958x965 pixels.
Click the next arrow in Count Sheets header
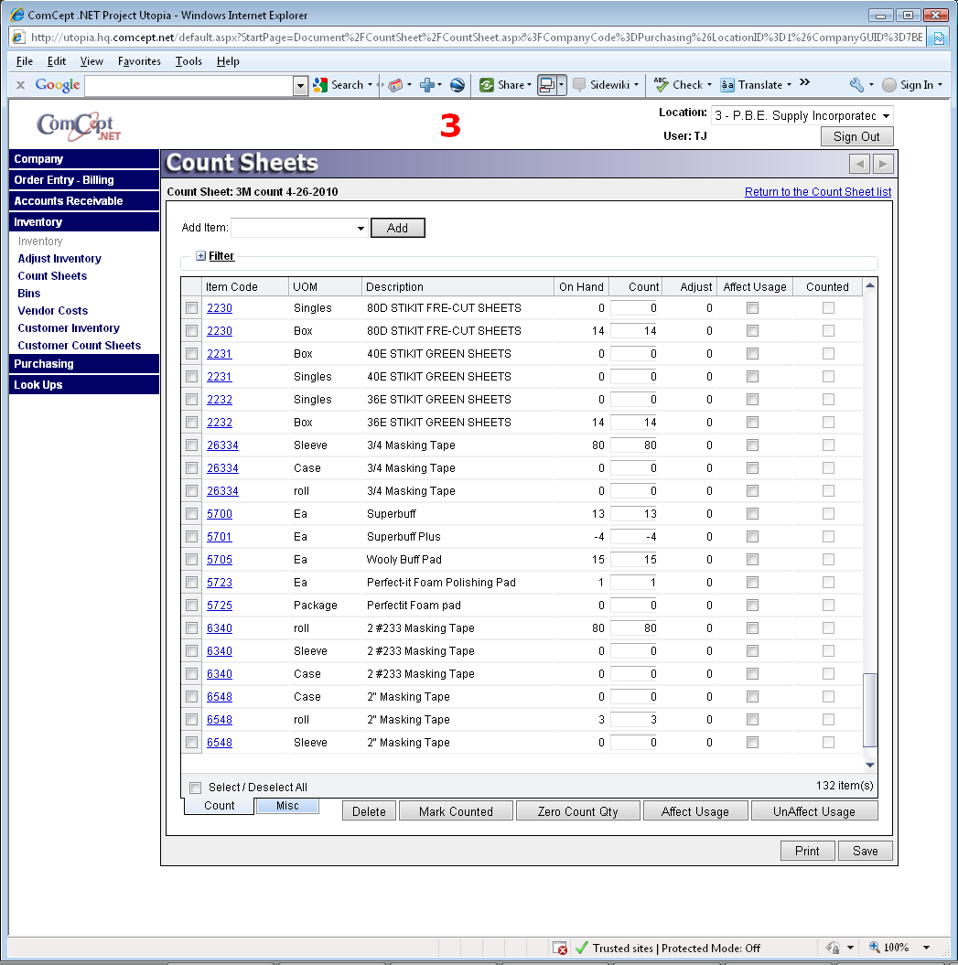tap(882, 164)
